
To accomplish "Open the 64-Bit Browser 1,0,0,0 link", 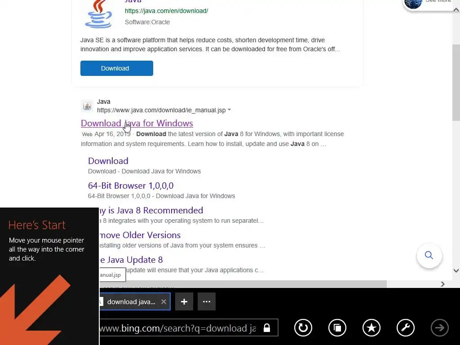I will (x=131, y=186).
